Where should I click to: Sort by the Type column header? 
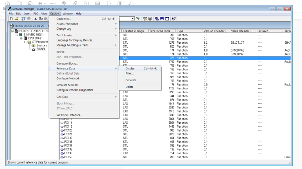pyautogui.click(x=189, y=31)
